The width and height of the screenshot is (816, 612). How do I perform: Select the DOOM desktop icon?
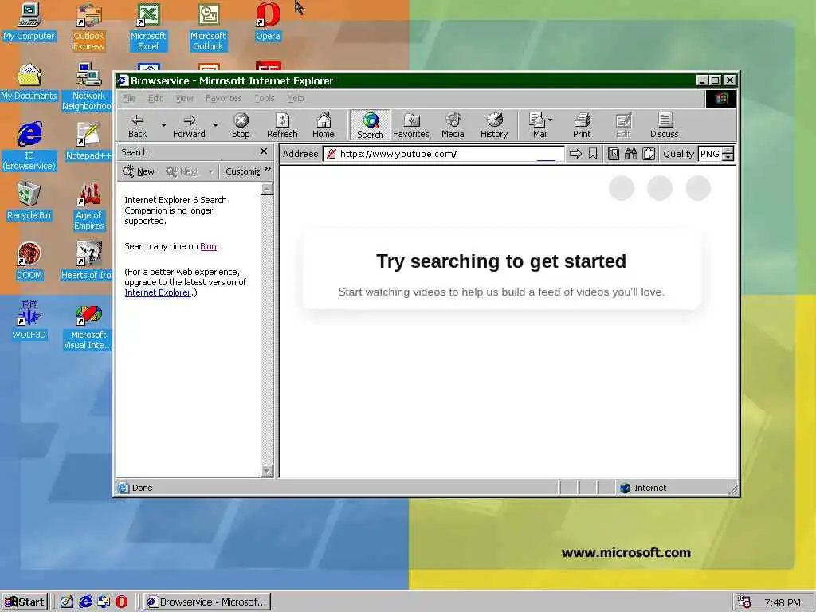click(29, 261)
